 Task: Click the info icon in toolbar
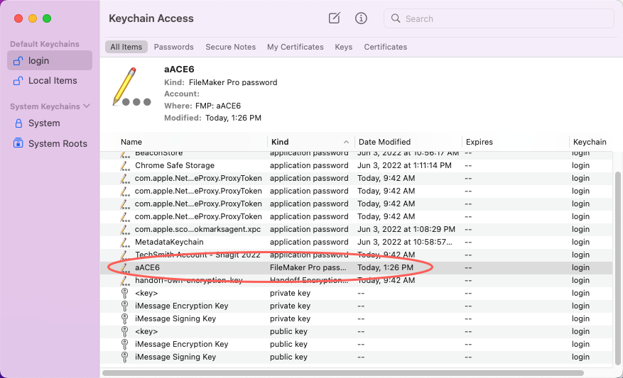(361, 18)
